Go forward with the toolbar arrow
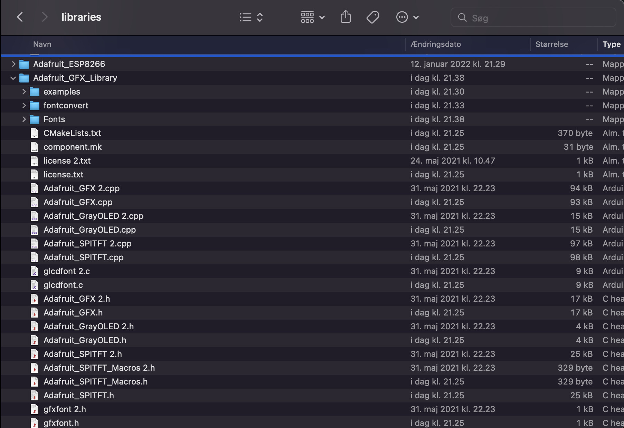This screenshot has width=624, height=428. (x=44, y=17)
